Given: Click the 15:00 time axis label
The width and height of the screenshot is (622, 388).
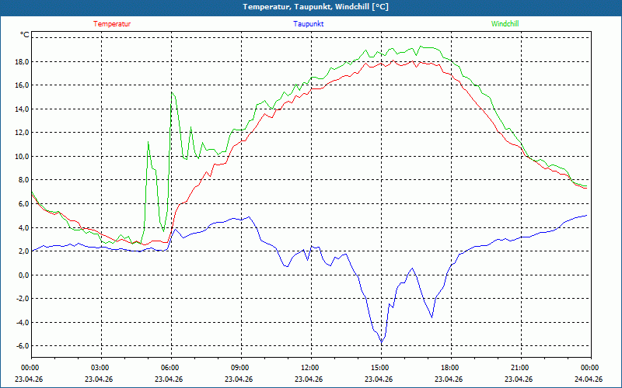Looking at the screenshot, I should (x=381, y=368).
